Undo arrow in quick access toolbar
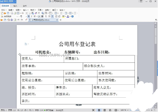This screenshot has width=158, height=112. (18, 20)
